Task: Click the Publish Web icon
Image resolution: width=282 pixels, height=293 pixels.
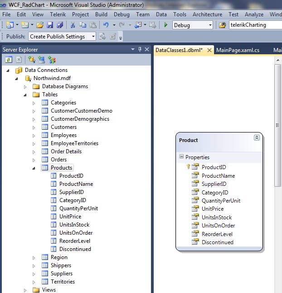Action: coord(102,37)
